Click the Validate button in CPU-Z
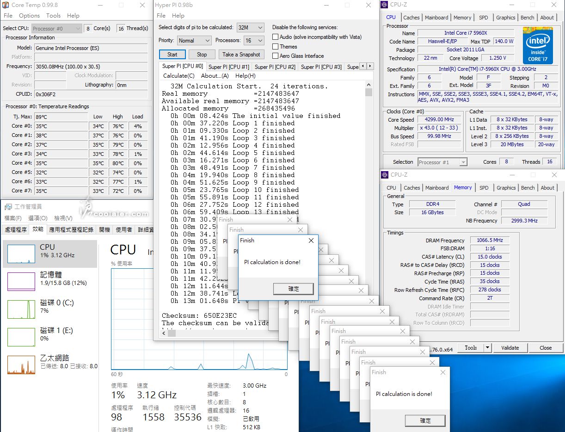This screenshot has width=565, height=432. [x=510, y=348]
